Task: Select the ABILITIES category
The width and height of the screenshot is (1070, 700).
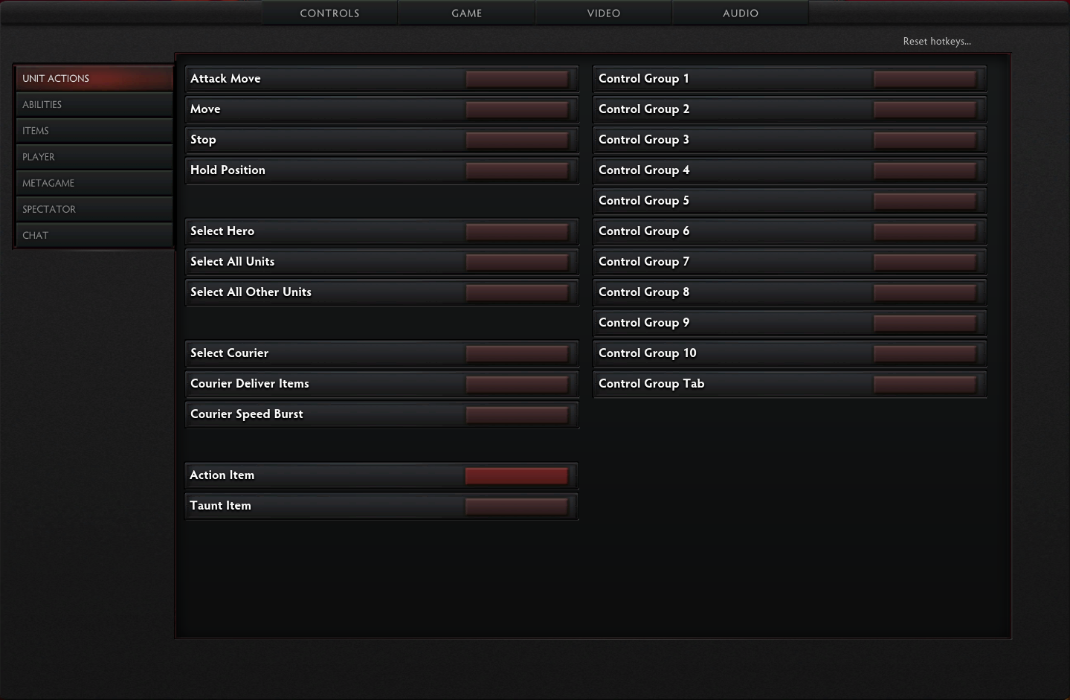Action: [x=94, y=104]
